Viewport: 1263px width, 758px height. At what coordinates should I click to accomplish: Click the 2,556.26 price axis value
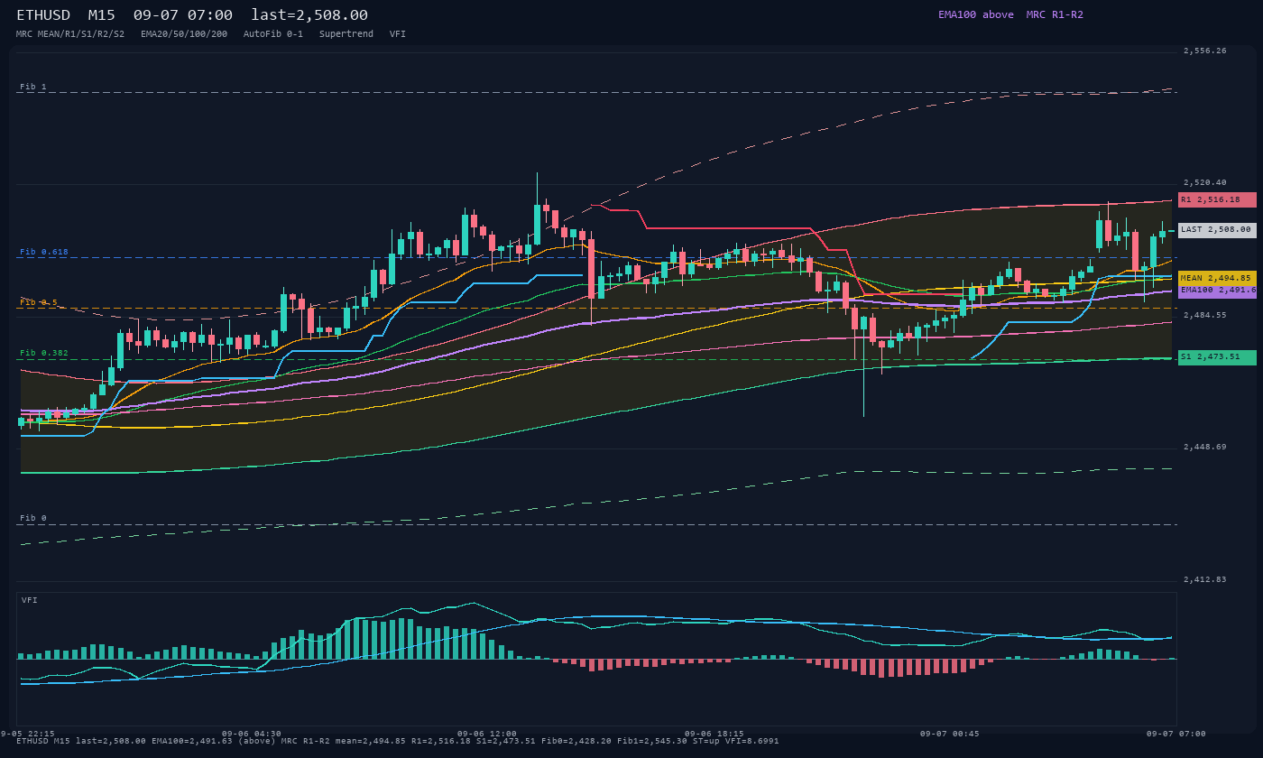(1205, 51)
